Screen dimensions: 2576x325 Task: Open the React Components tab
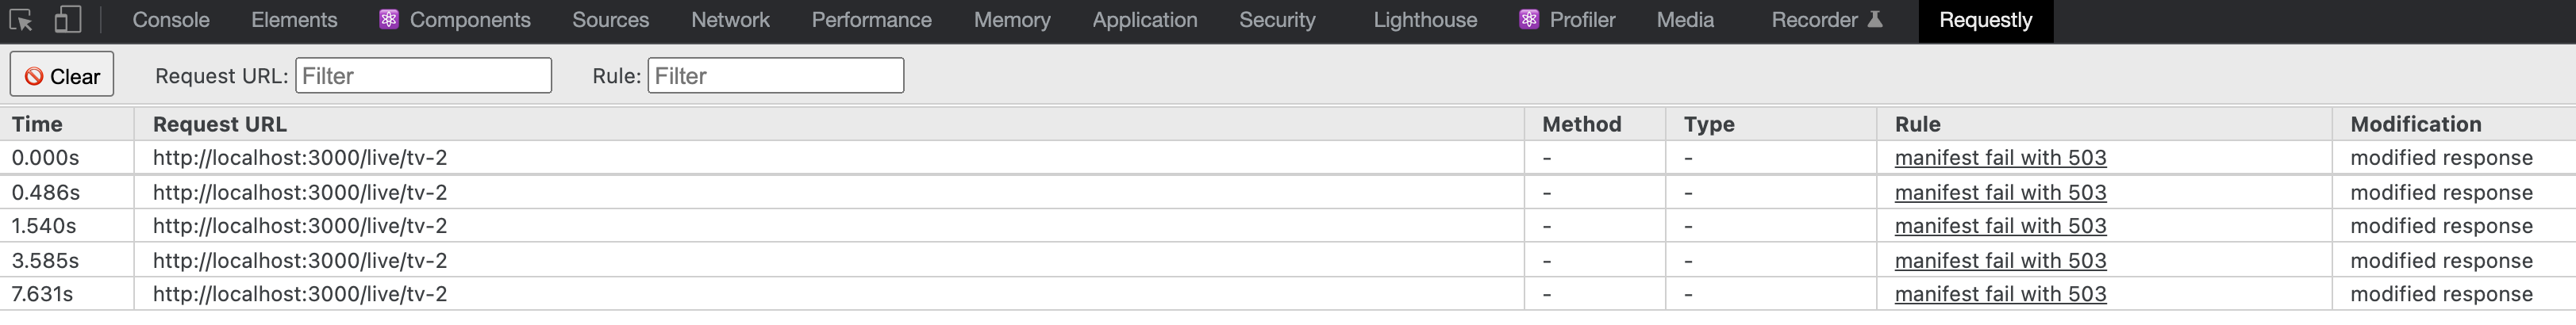[x=456, y=20]
